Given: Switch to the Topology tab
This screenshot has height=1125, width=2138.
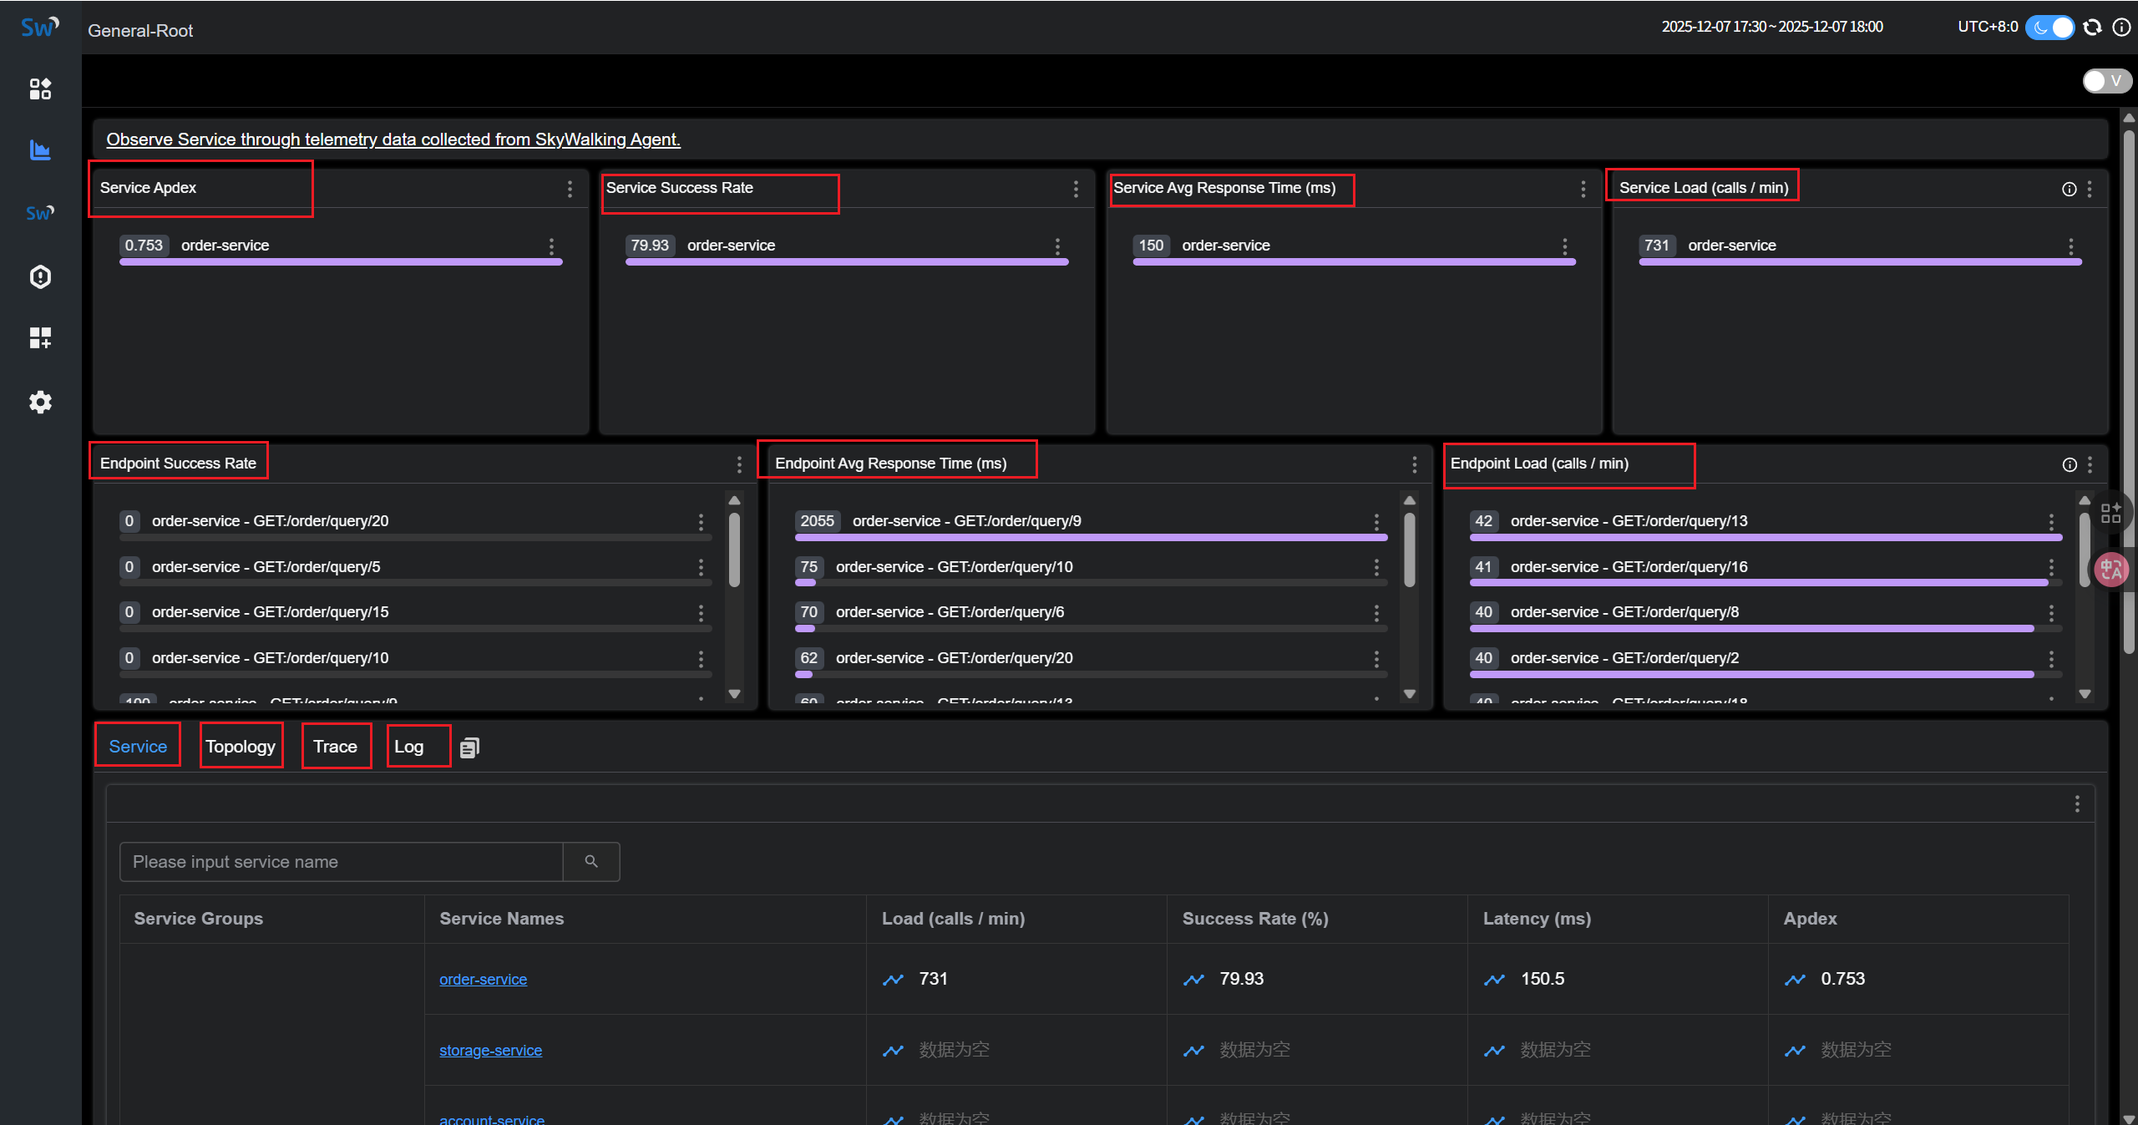Looking at the screenshot, I should click(x=241, y=747).
